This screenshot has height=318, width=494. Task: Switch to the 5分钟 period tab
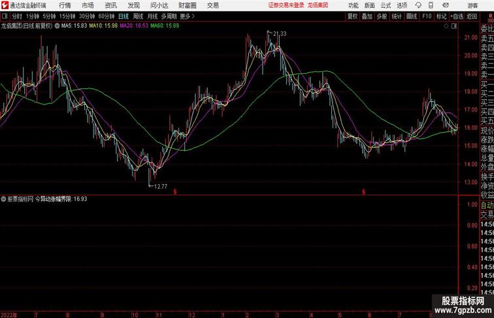coord(49,16)
